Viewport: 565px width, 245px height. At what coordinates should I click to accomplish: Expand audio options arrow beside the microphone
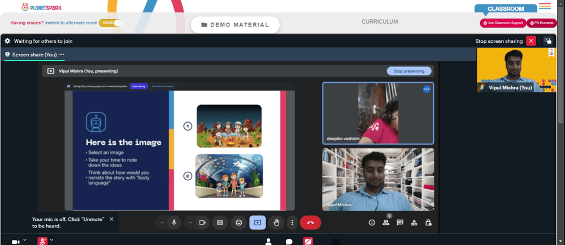point(162,222)
